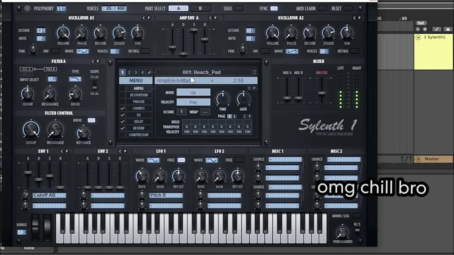This screenshot has height=255, width=454.
Task: Click the Master level fader in the mixer
Action: (322, 93)
